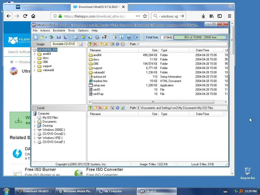The height and width of the screenshot is (195, 260).
Task: Click the blue Help question mark icon
Action: (129, 37)
